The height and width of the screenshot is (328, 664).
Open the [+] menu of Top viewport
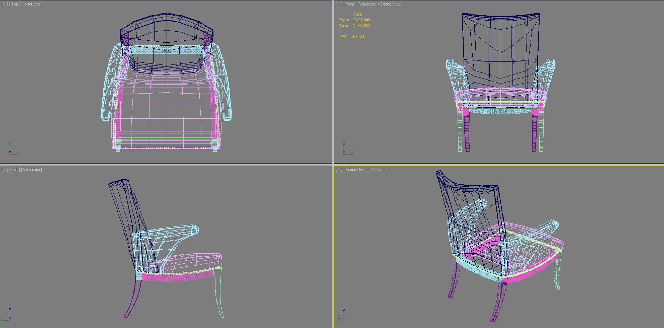coord(5,4)
